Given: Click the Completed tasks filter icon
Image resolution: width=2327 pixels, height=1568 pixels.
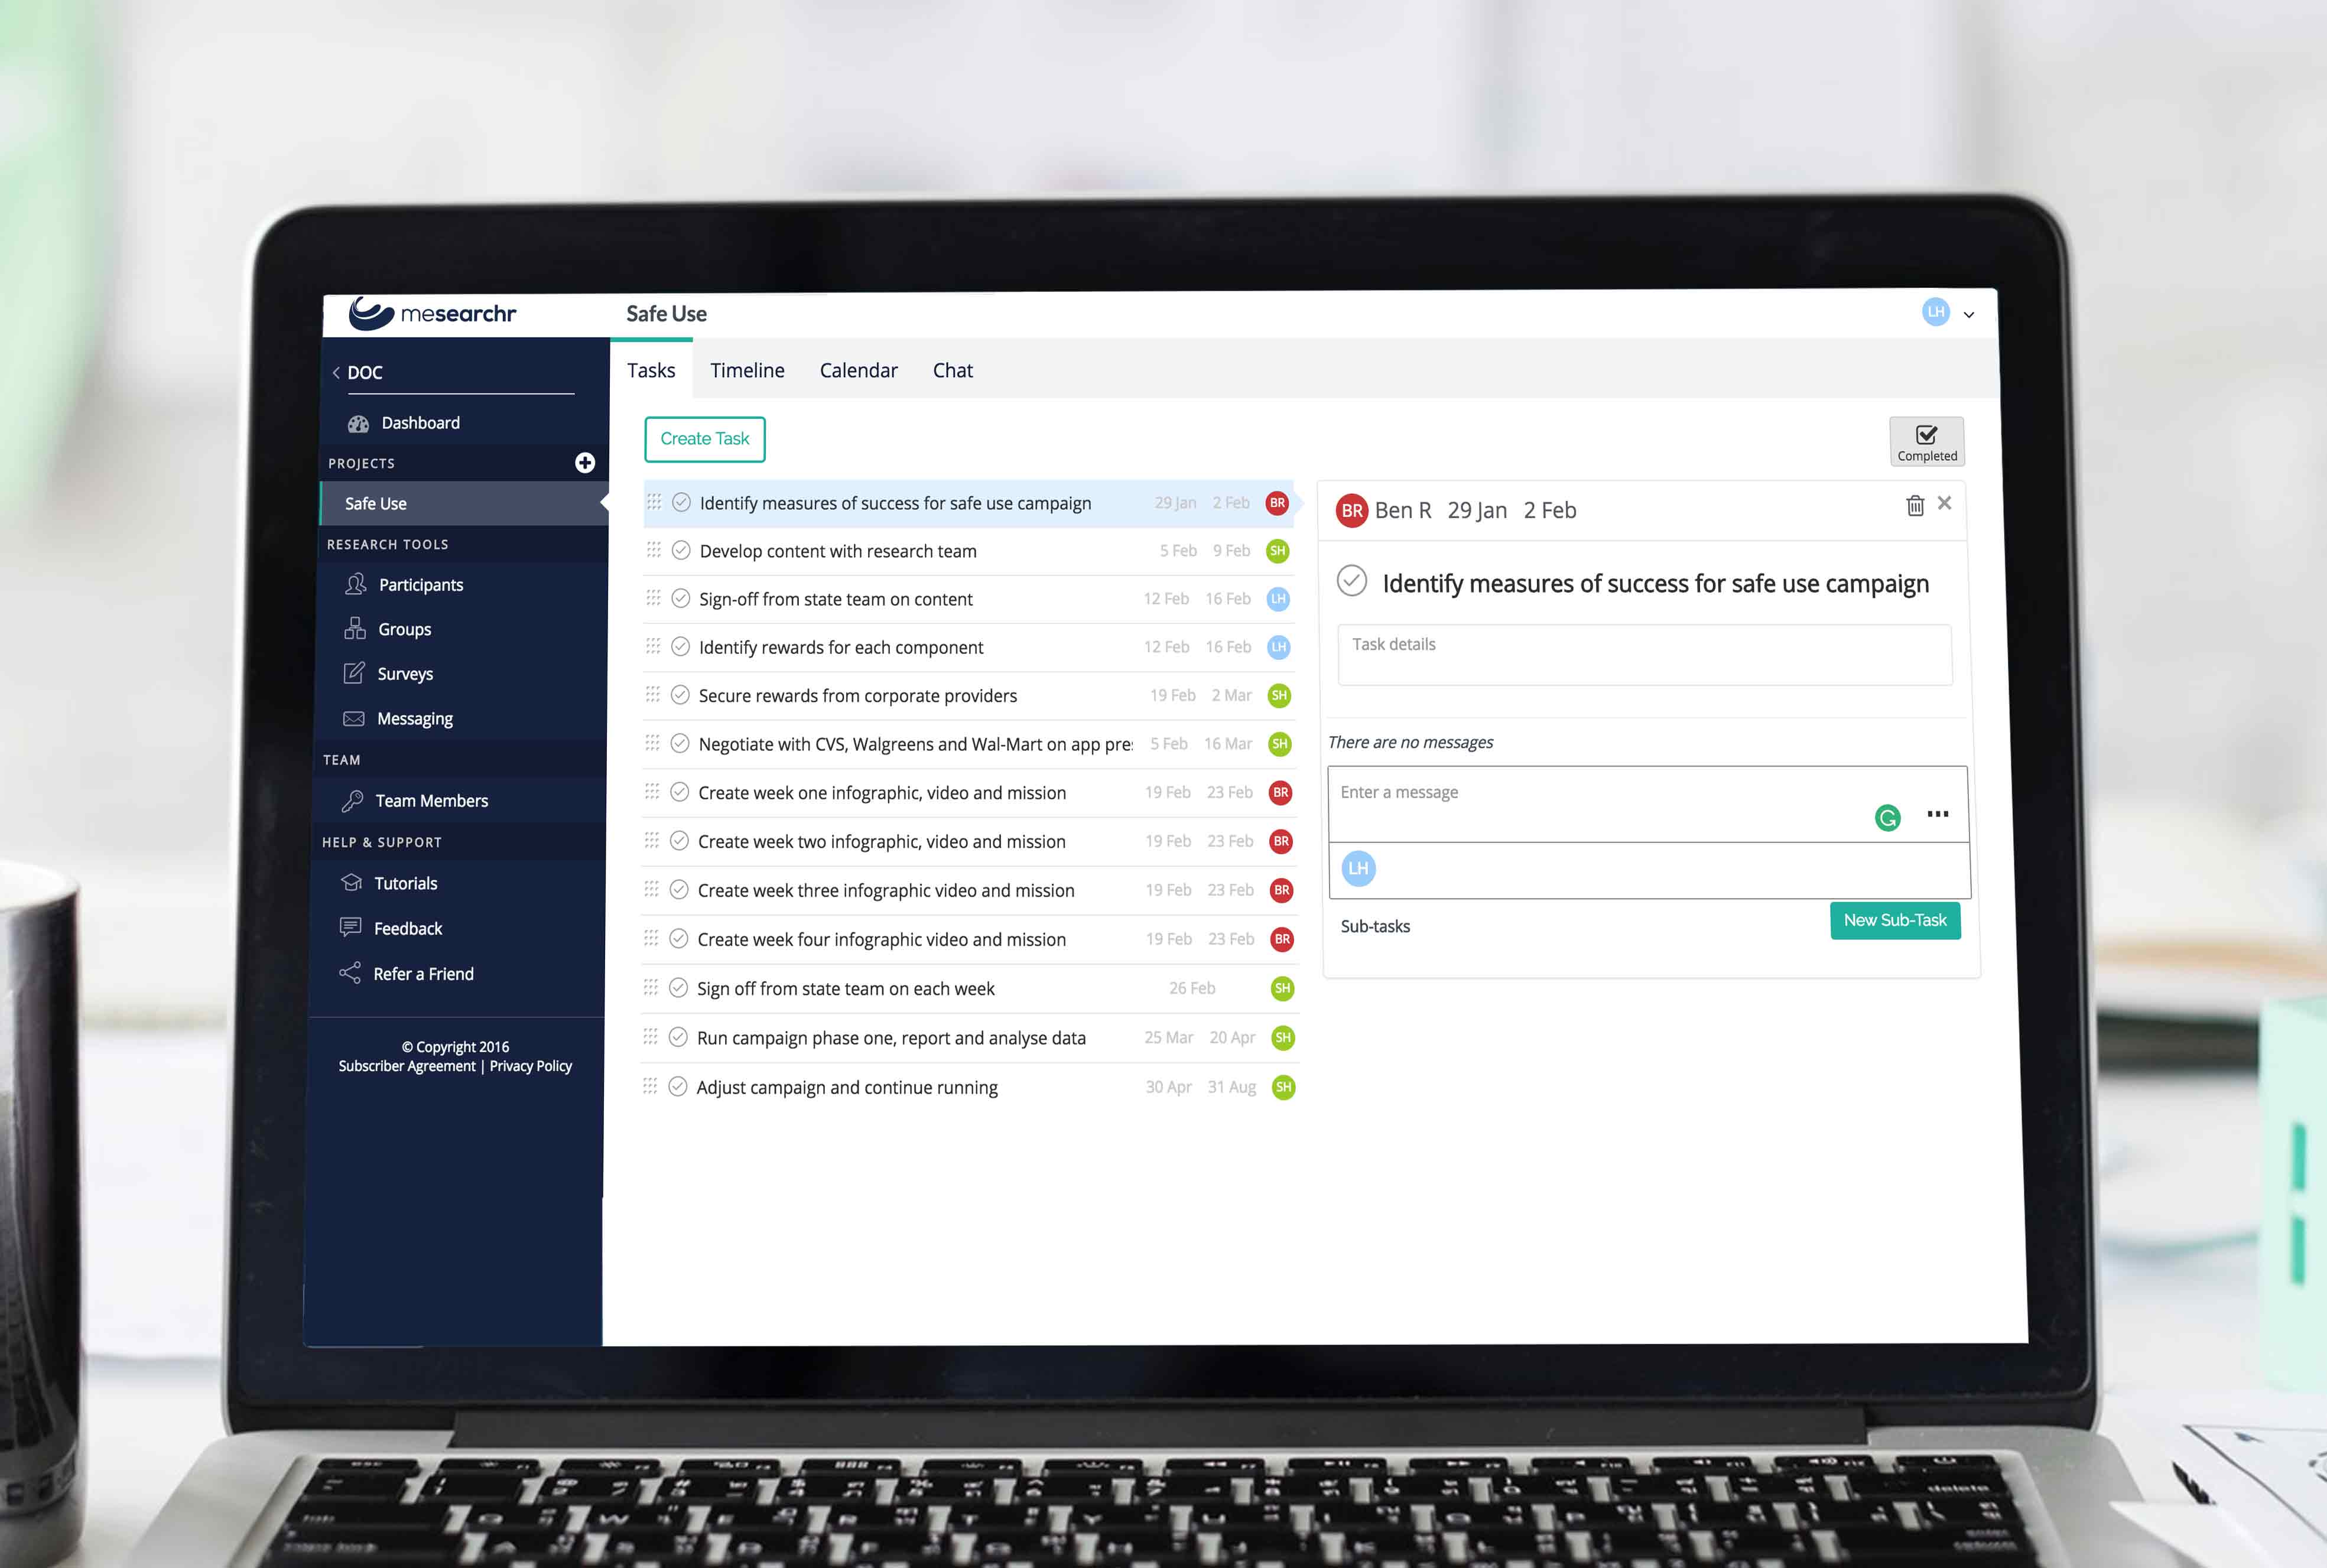Looking at the screenshot, I should 1926,441.
